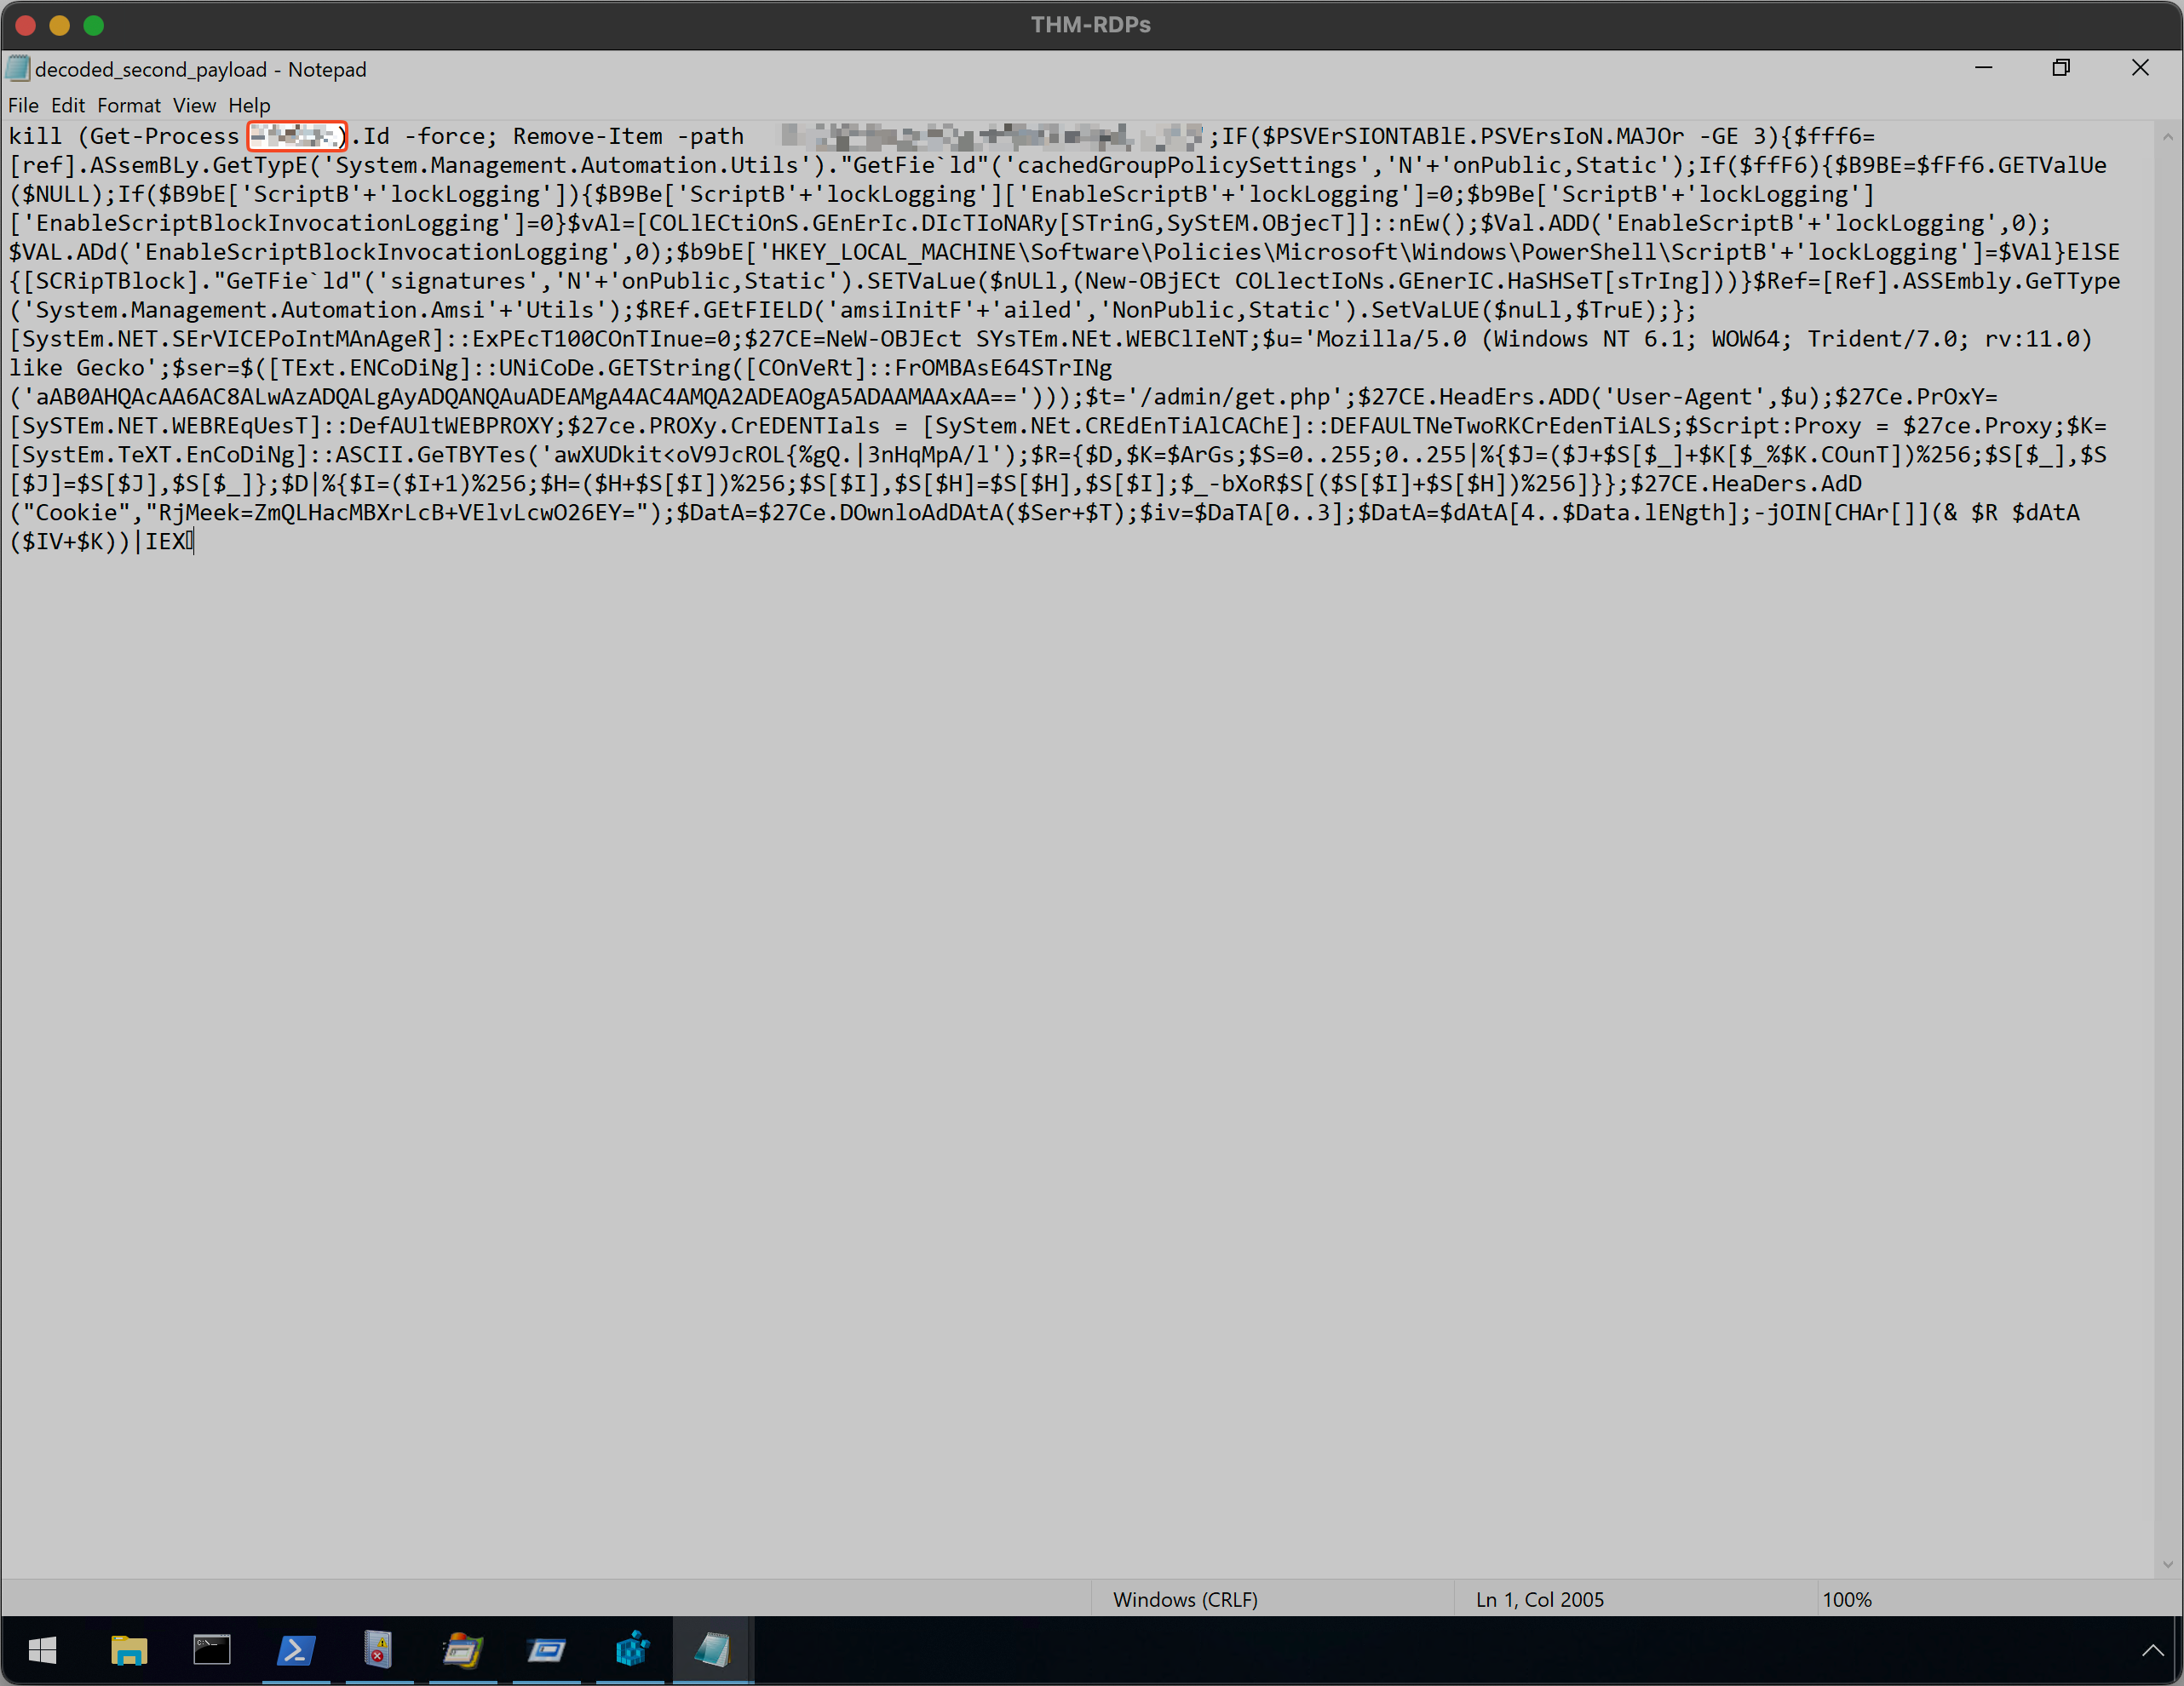Open Command Prompt from the taskbar
The height and width of the screenshot is (1686, 2184).
212,1650
